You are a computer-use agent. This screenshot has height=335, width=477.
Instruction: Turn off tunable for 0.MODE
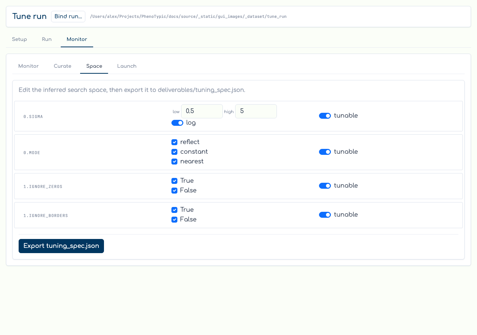[325, 152]
